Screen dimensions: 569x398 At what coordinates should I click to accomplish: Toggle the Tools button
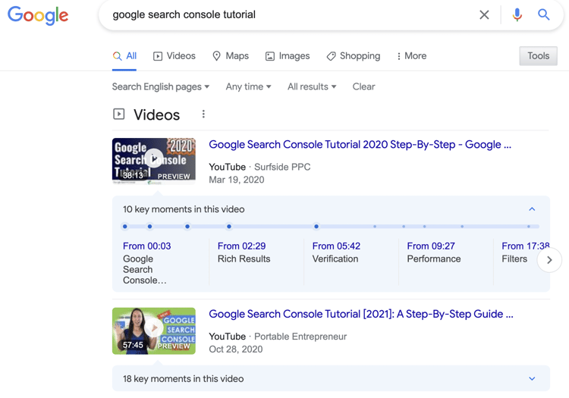point(538,56)
